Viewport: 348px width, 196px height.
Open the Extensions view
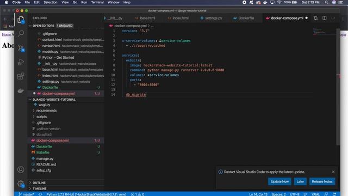(x=21, y=76)
